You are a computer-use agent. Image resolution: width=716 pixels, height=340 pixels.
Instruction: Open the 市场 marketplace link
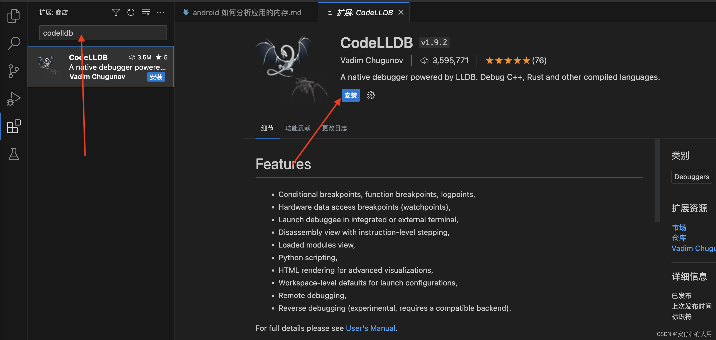point(679,228)
